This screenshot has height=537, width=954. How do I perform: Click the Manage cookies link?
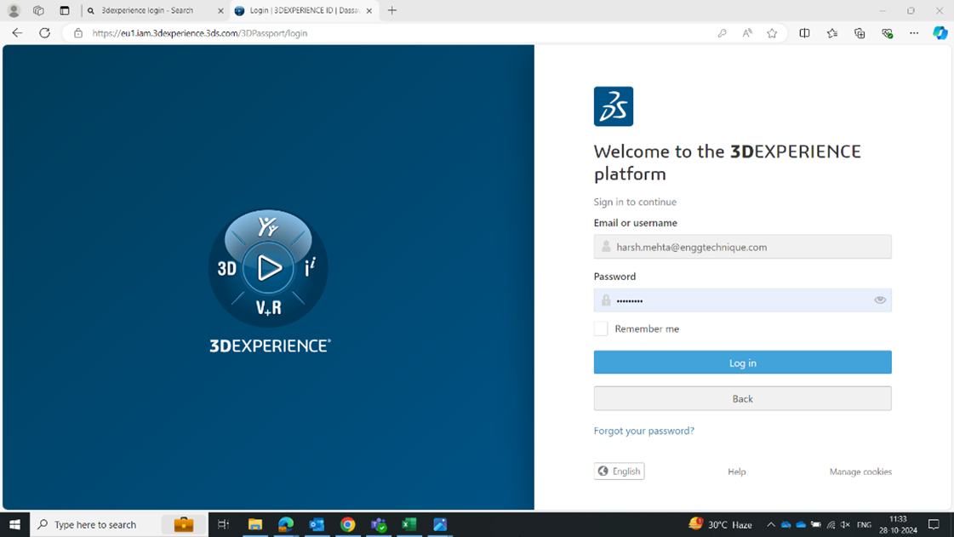pos(860,471)
